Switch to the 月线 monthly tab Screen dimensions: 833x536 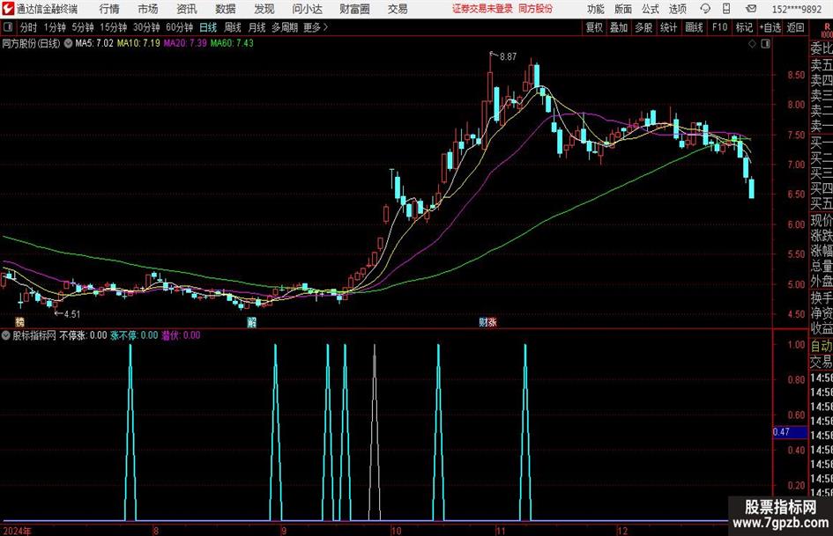coord(257,27)
